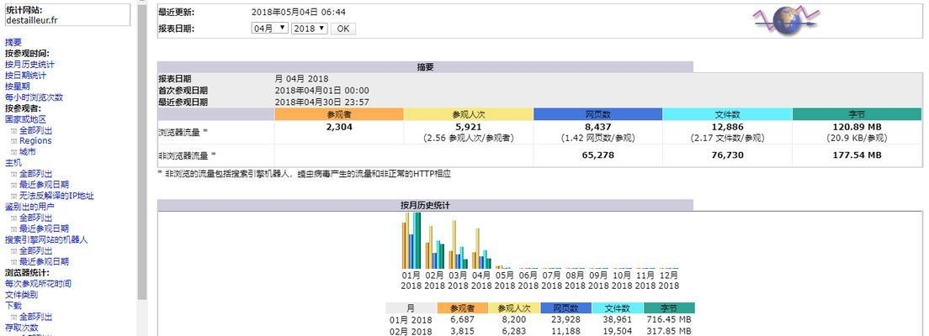
Task: Click the site name destailleur.fr
Action: pos(32,19)
